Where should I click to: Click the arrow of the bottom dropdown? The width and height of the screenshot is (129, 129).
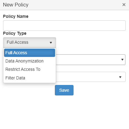click(120, 77)
